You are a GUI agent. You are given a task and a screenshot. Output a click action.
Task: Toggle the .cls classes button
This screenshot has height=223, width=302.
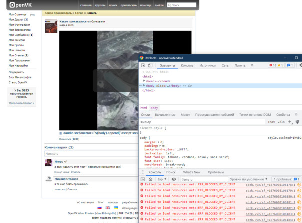281,122
